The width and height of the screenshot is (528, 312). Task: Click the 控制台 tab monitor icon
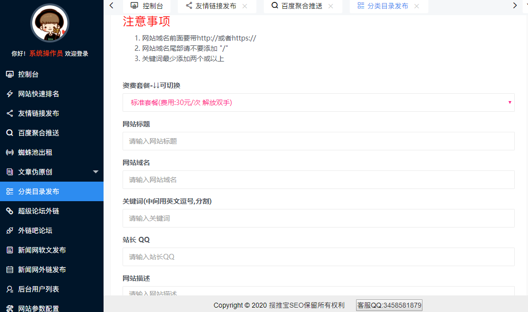[x=134, y=5]
